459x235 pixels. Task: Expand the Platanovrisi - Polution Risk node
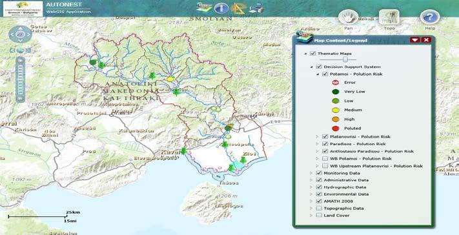[x=317, y=137]
